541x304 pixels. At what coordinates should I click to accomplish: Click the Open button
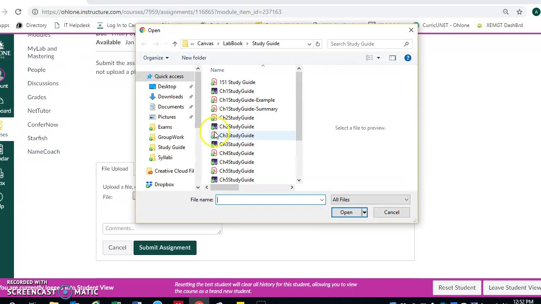pos(346,212)
